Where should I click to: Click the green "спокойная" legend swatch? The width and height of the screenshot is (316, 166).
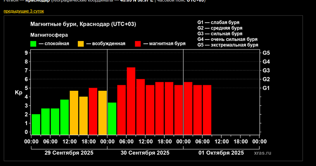33,44
